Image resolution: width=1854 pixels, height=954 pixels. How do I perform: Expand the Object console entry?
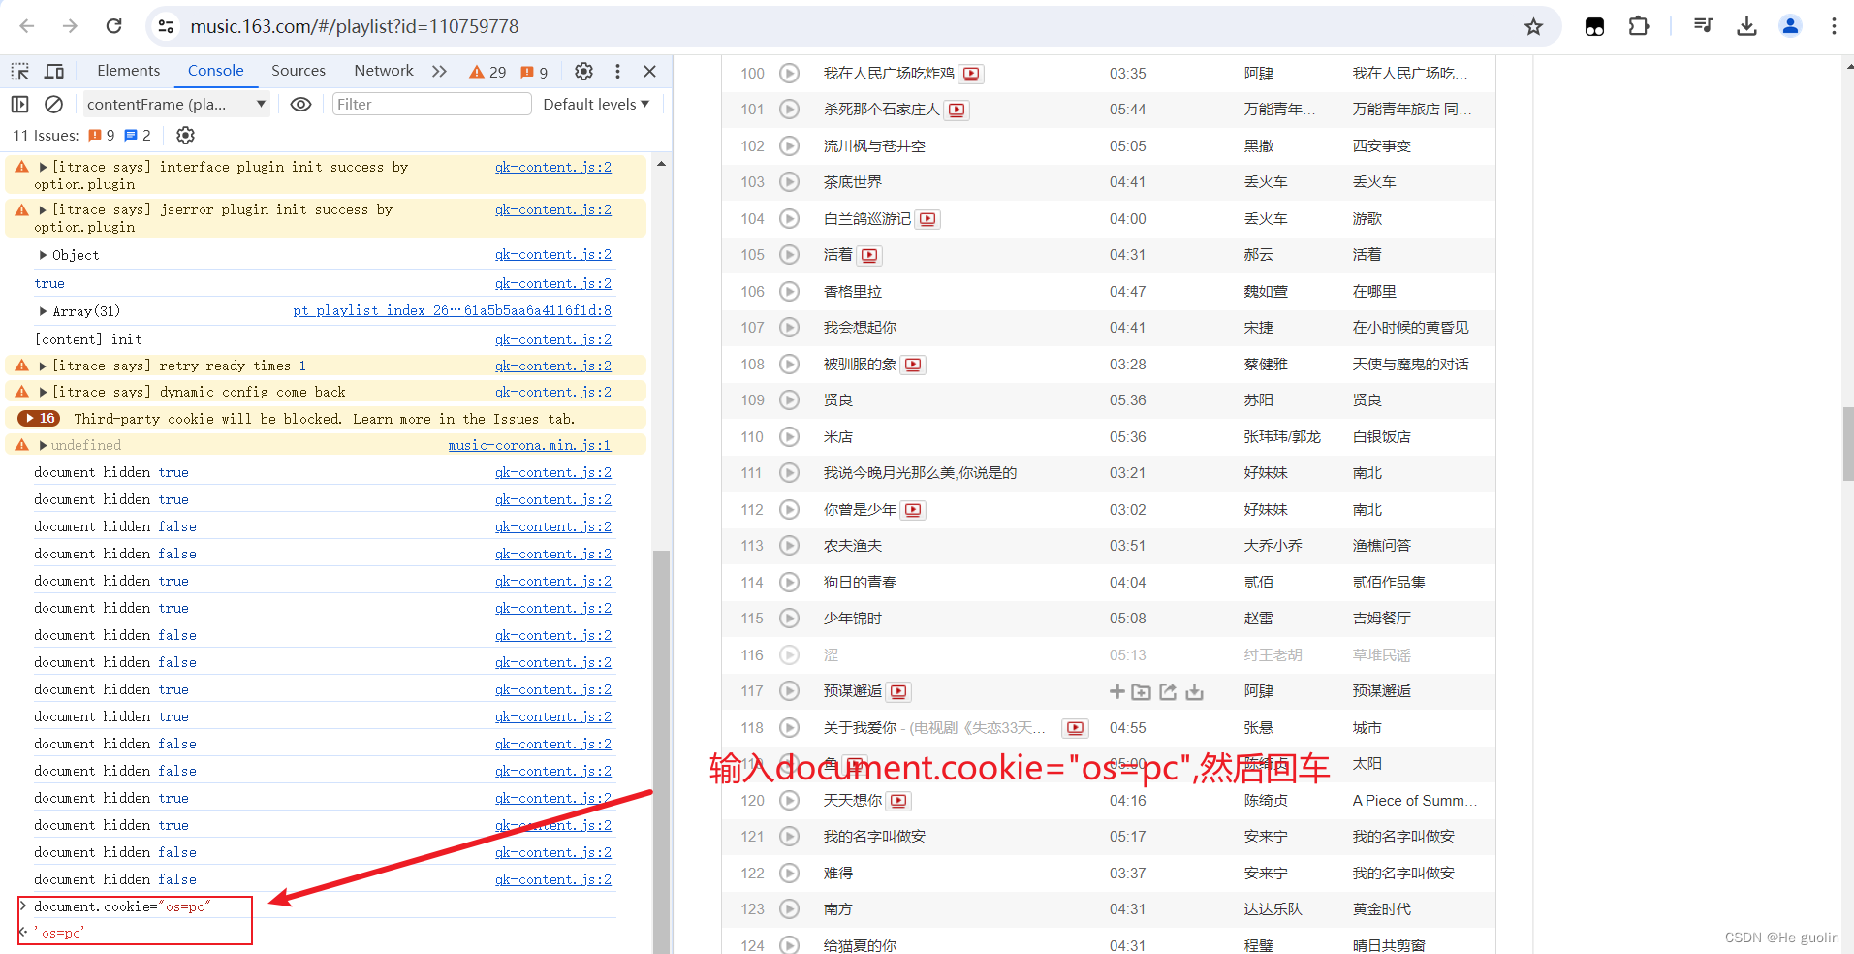(43, 255)
